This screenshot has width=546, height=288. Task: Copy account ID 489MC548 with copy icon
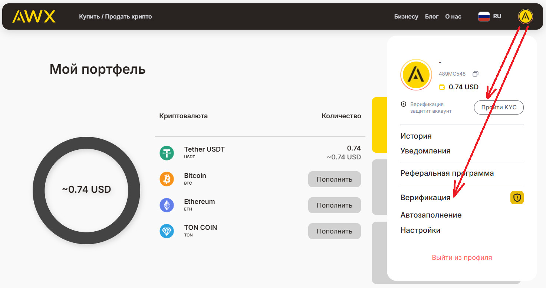pyautogui.click(x=475, y=74)
